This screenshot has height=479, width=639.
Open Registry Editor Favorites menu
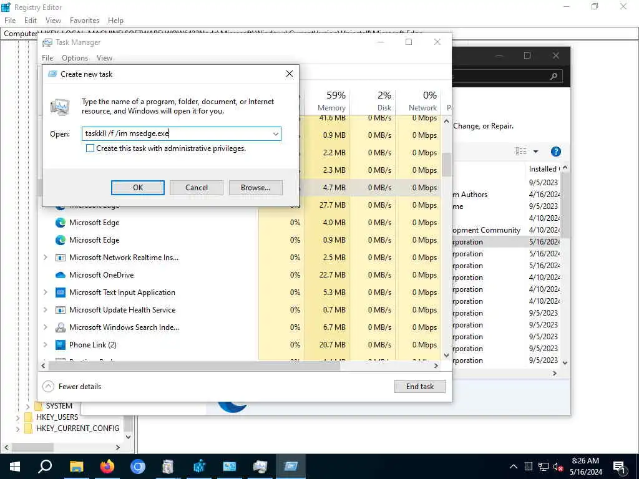[84, 21]
